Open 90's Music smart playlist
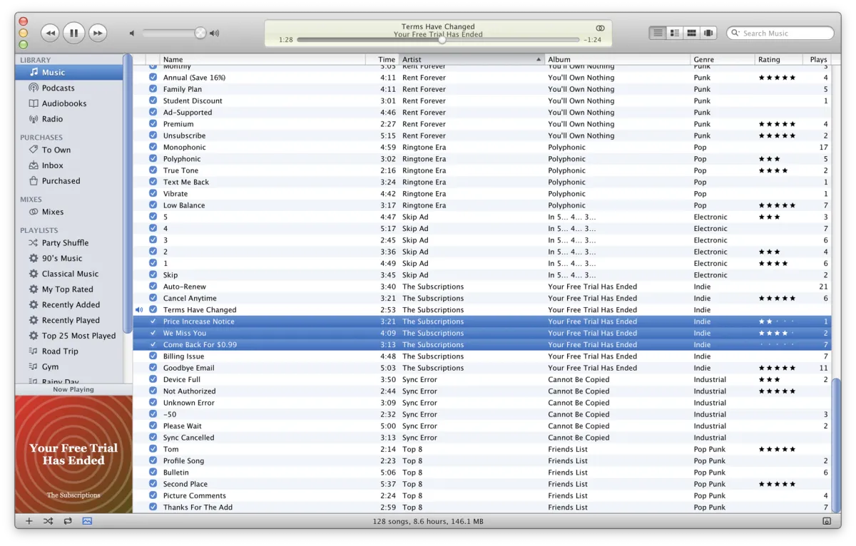Screen dimensions: 856x546 point(69,258)
